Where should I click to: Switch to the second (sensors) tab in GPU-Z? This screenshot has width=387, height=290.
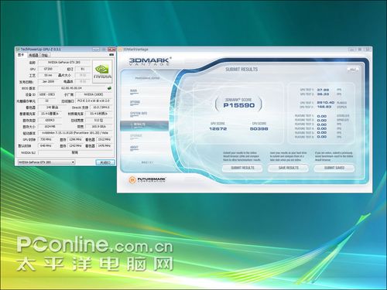click(x=33, y=55)
